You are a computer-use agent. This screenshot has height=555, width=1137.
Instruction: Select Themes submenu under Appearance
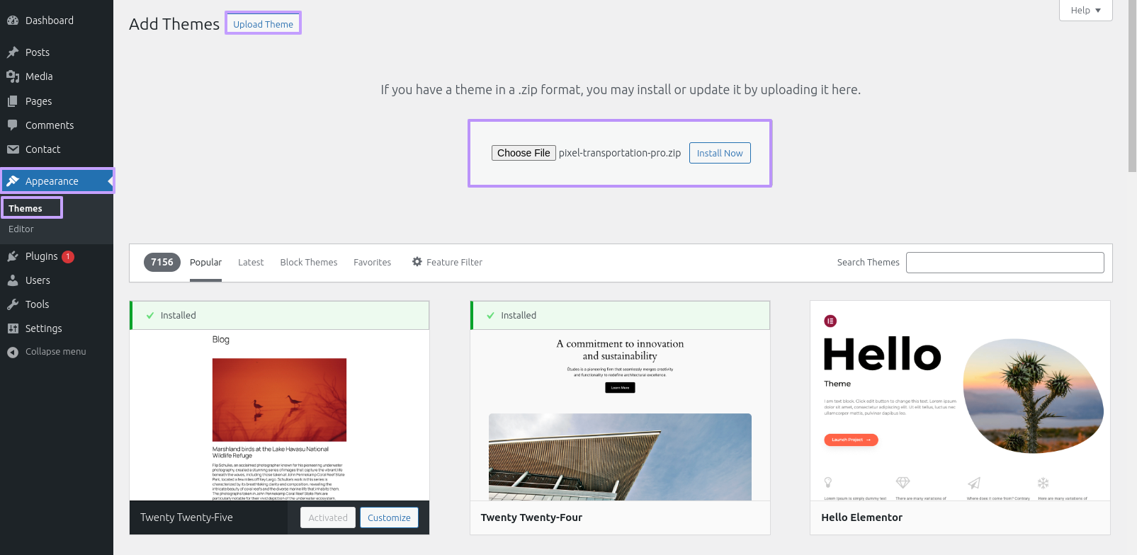click(x=26, y=208)
